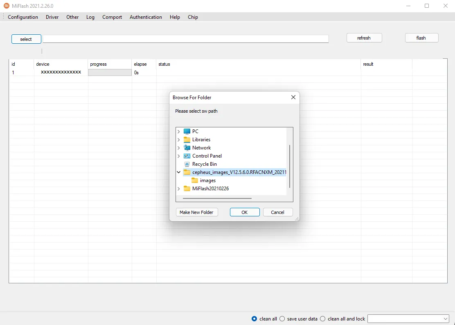Click the vertical scrollbar in folder tree
The height and width of the screenshot is (325, 455).
click(290, 166)
